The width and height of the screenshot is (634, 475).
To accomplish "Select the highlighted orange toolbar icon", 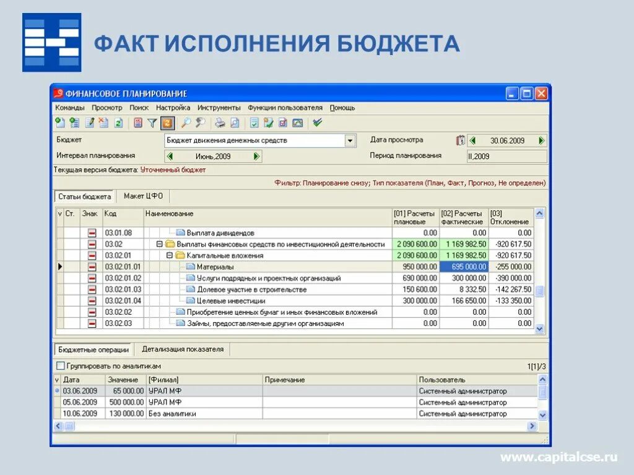I will pyautogui.click(x=167, y=123).
